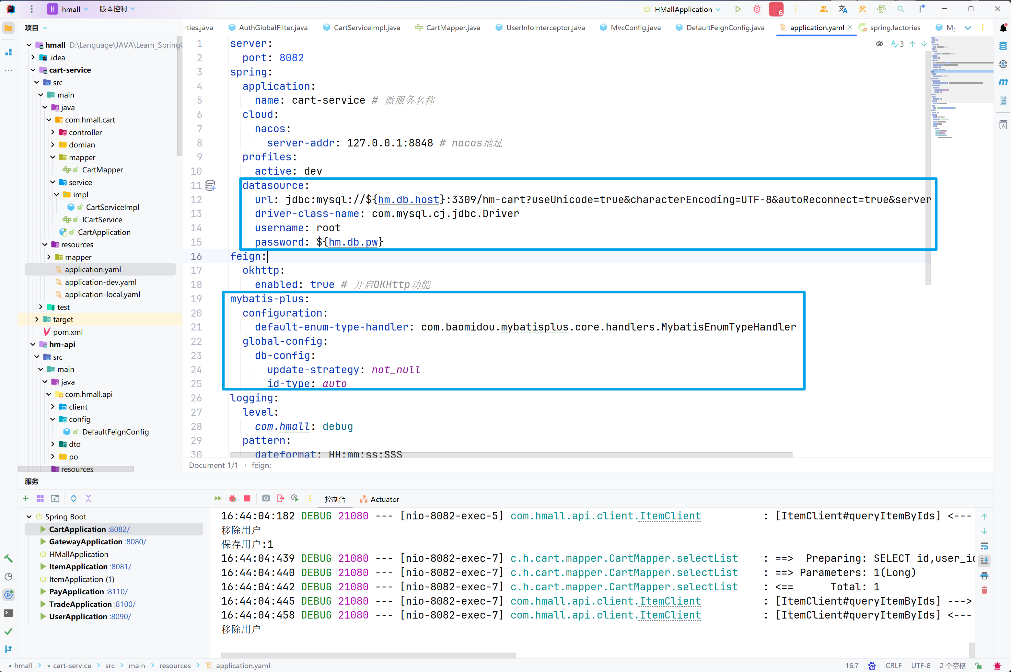Open the Database tool window icon
The width and height of the screenshot is (1011, 672).
coord(1003,46)
